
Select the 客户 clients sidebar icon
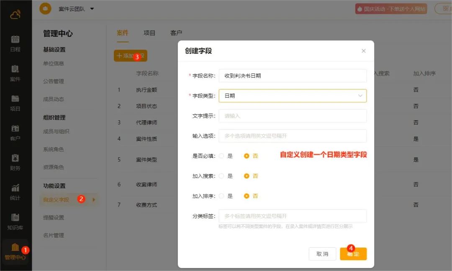(15, 129)
